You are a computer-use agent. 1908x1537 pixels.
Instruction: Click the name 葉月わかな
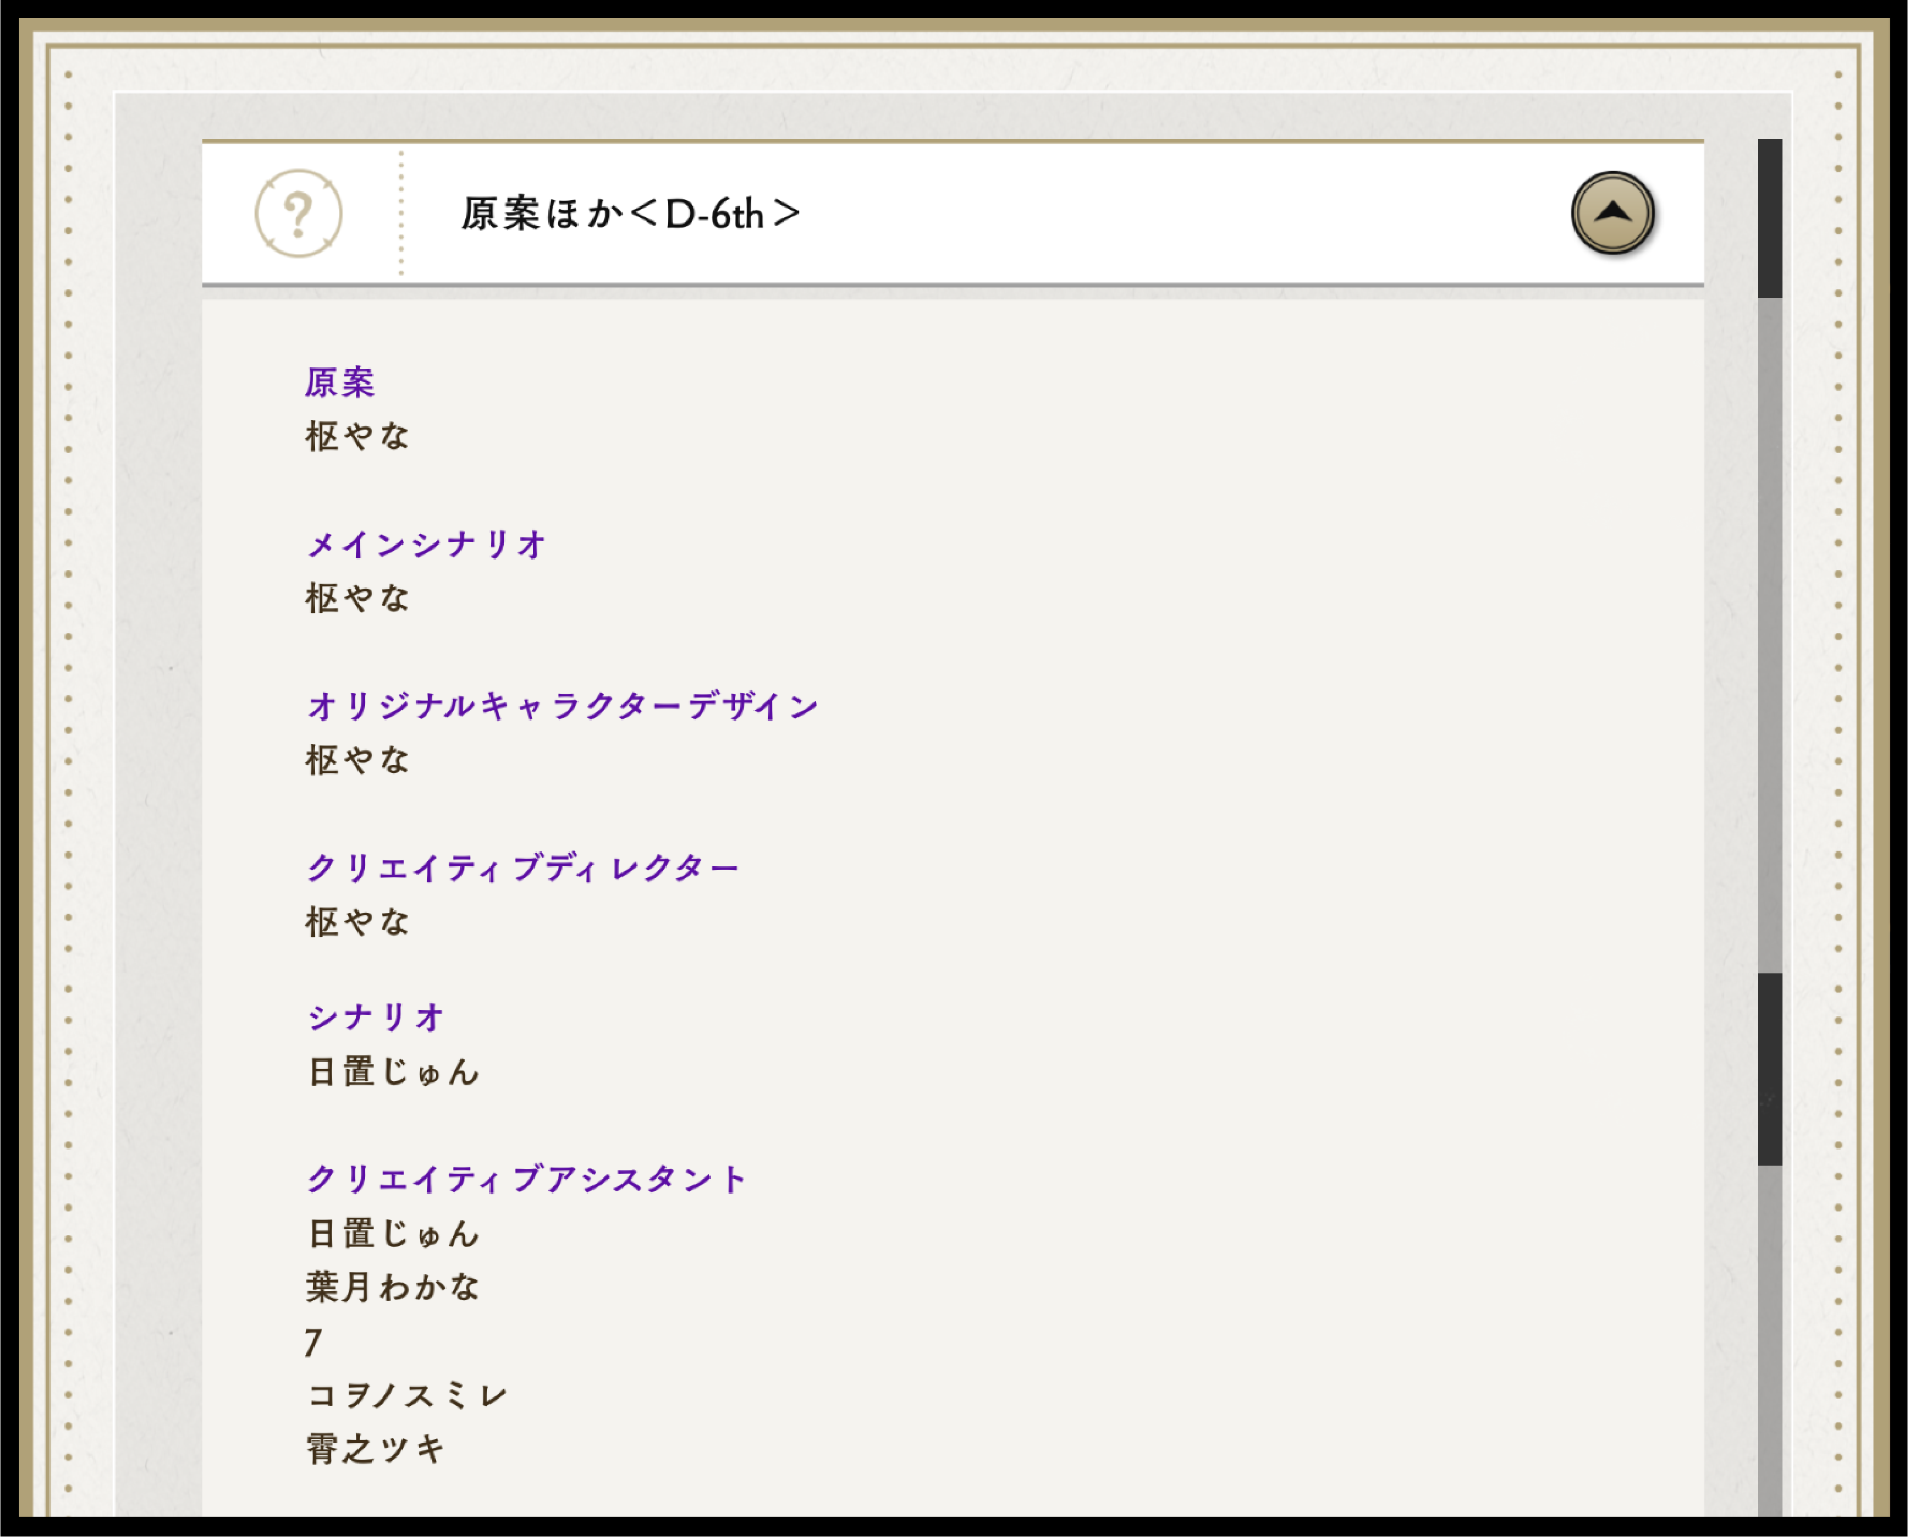pyautogui.click(x=393, y=1287)
